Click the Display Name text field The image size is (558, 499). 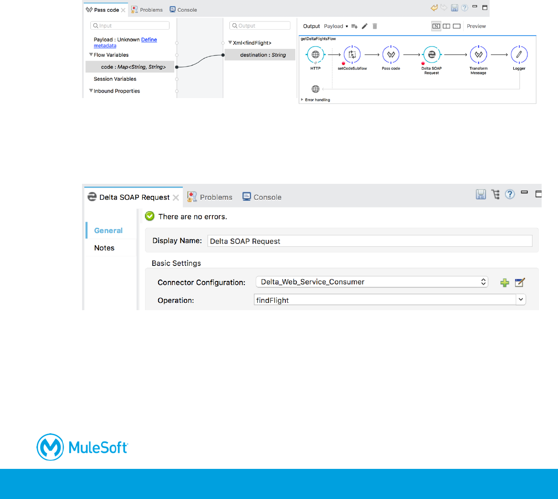370,241
